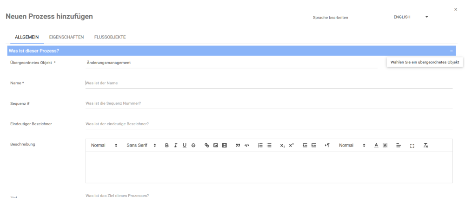Select the Übergeordnetes Objekt field Änderungsmanagement
This screenshot has width=465, height=198.
pos(231,63)
